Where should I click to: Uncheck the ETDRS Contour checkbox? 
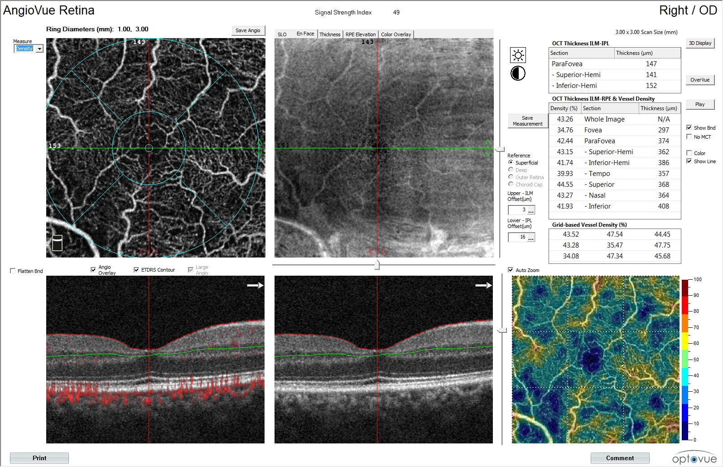pyautogui.click(x=136, y=270)
